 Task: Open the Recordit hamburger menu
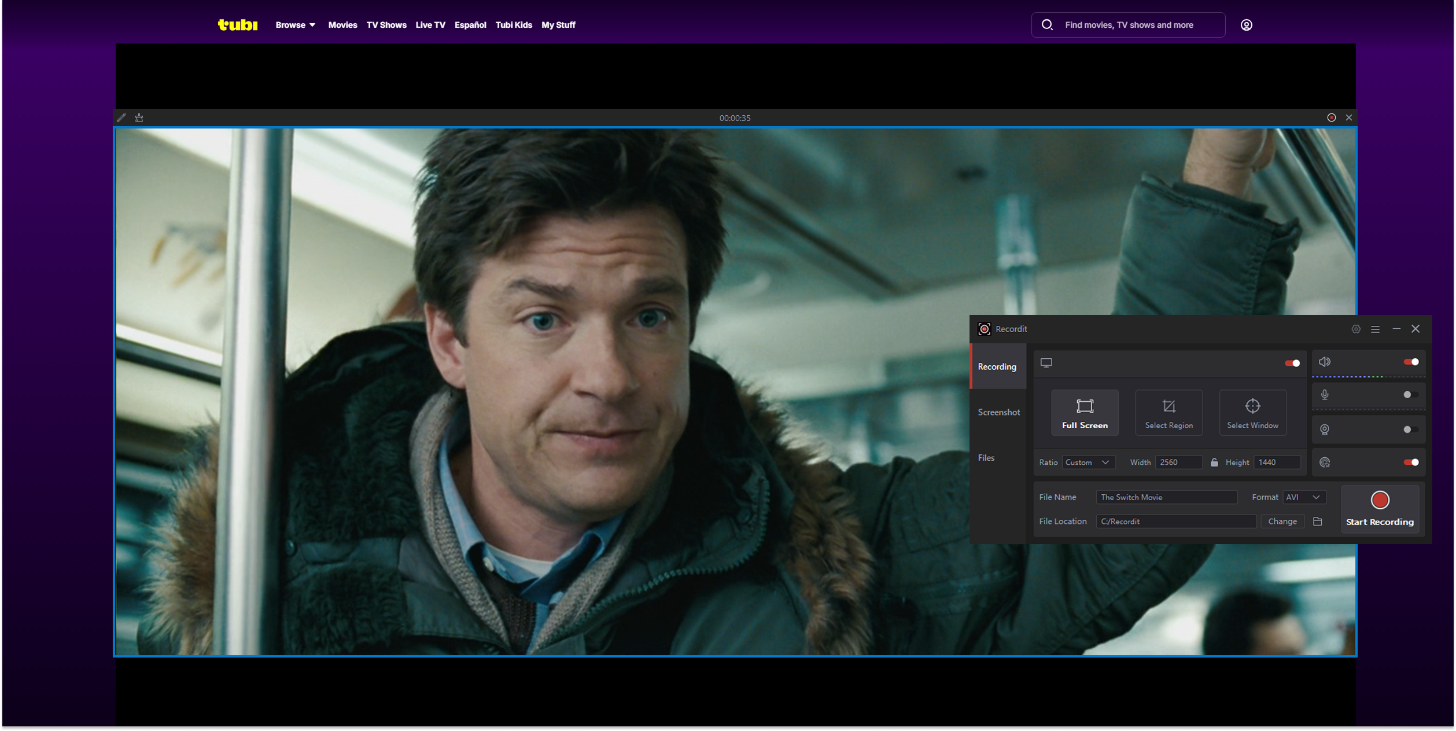[1376, 329]
